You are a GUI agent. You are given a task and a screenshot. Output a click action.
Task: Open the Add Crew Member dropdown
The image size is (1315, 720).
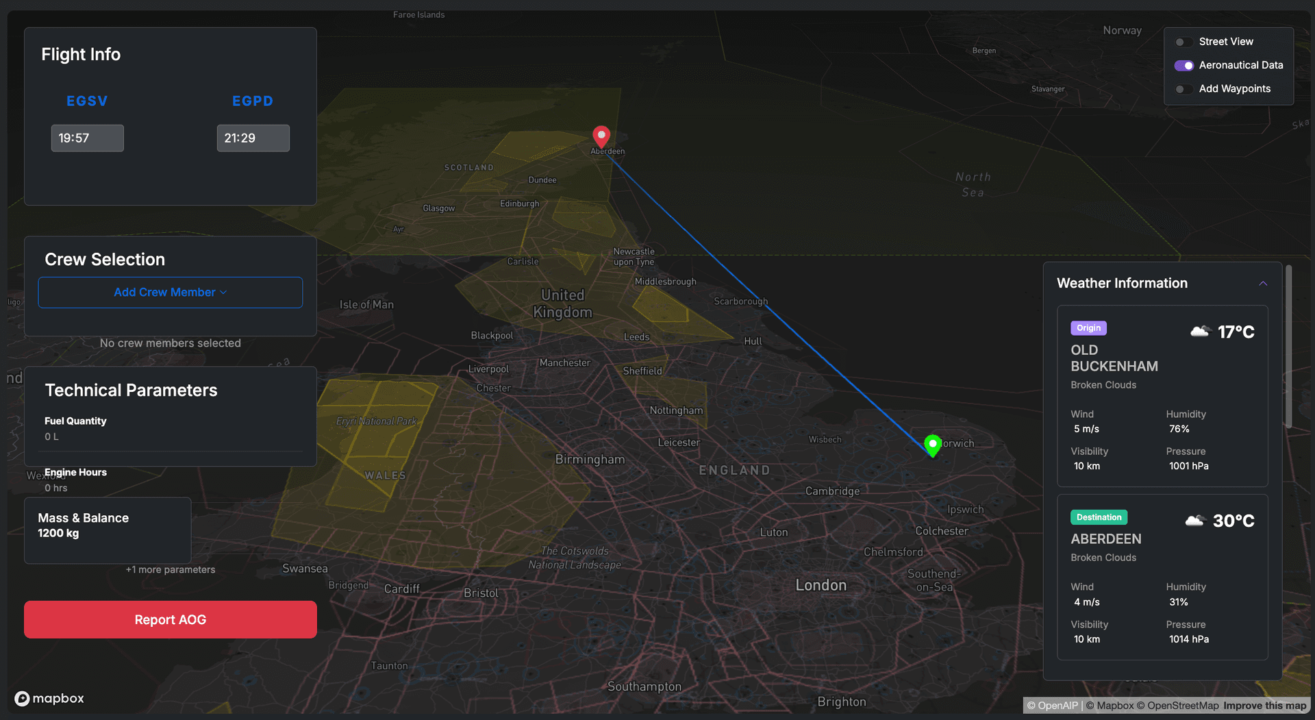tap(170, 293)
